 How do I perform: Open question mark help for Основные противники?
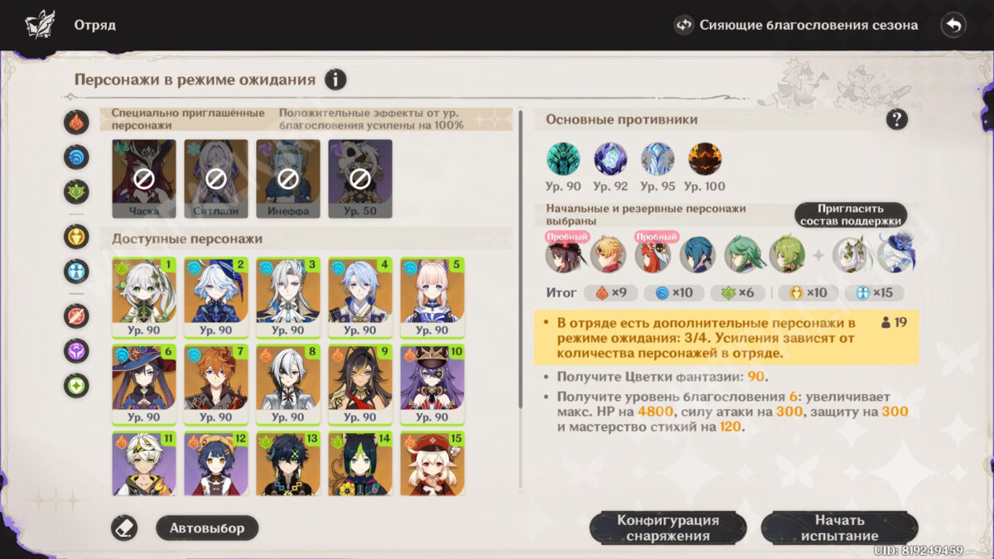click(x=896, y=119)
